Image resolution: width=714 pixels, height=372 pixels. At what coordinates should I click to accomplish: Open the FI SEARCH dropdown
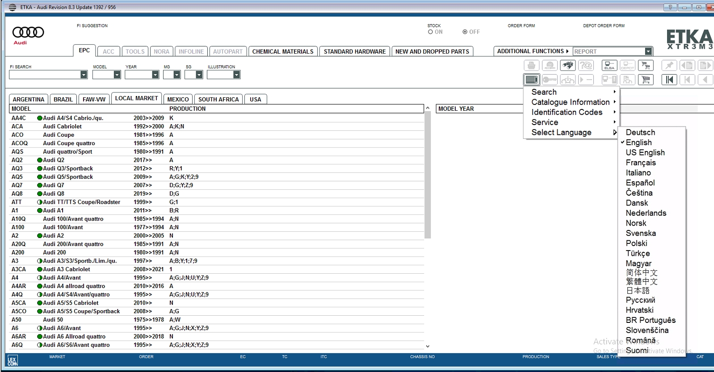[84, 75]
